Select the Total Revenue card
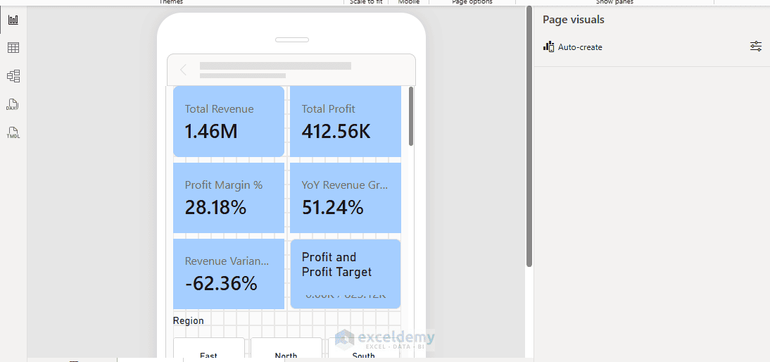 click(x=229, y=121)
